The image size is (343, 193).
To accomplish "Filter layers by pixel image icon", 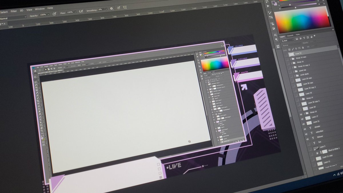I will 297,39.
